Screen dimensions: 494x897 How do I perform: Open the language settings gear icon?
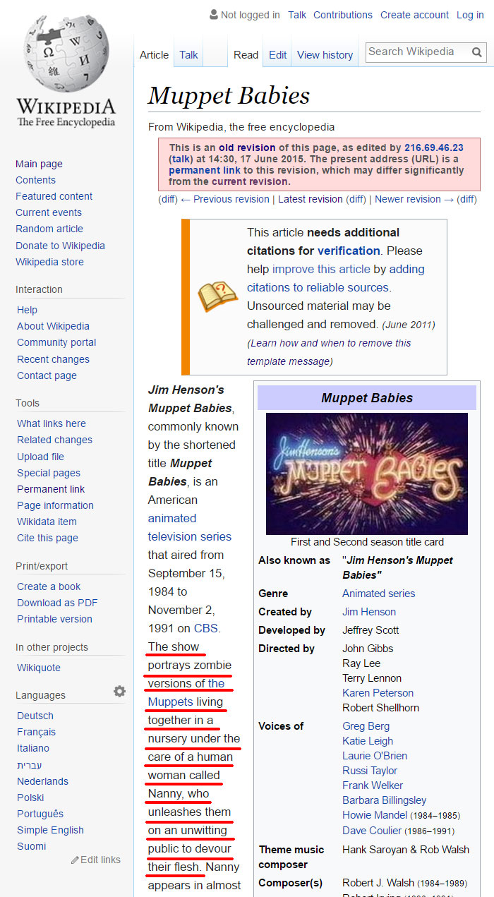[x=119, y=692]
